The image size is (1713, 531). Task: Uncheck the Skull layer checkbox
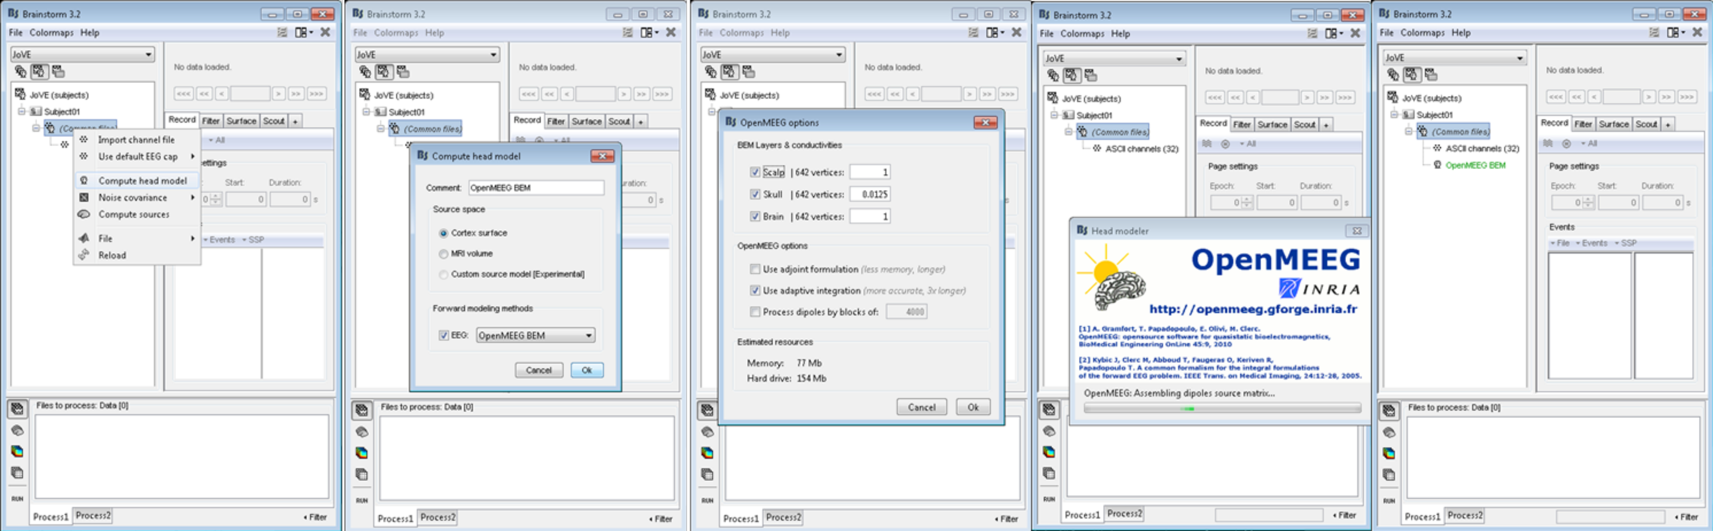755,194
